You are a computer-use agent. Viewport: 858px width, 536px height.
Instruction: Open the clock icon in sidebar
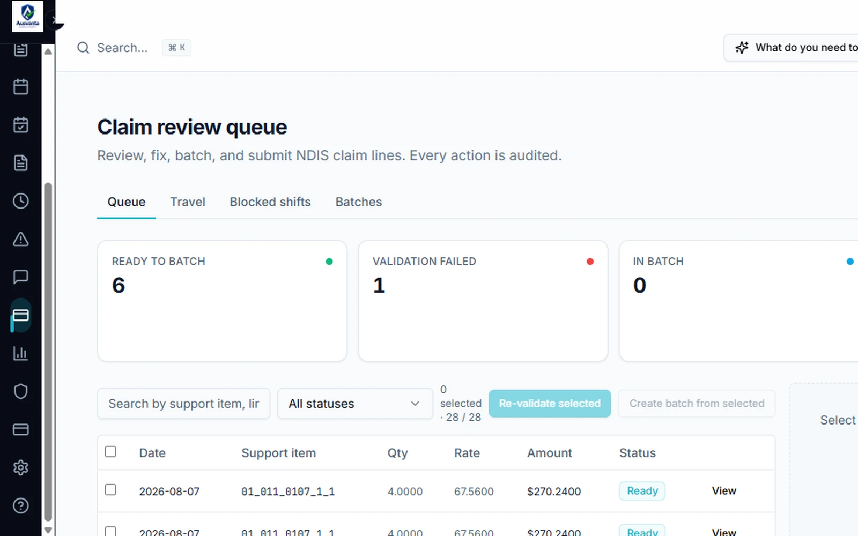click(x=20, y=201)
